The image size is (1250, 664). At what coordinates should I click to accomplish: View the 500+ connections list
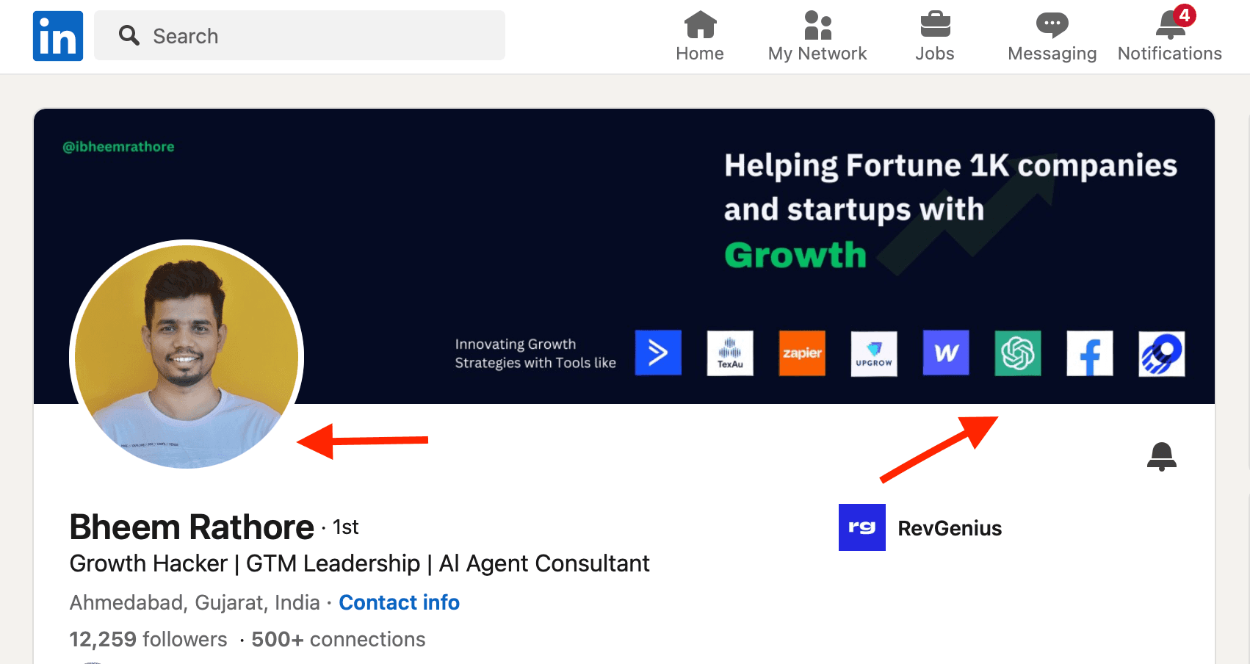click(x=338, y=639)
